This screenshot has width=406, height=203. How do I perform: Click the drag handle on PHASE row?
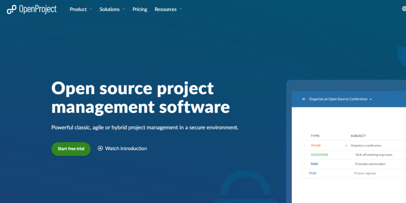coord(305,146)
